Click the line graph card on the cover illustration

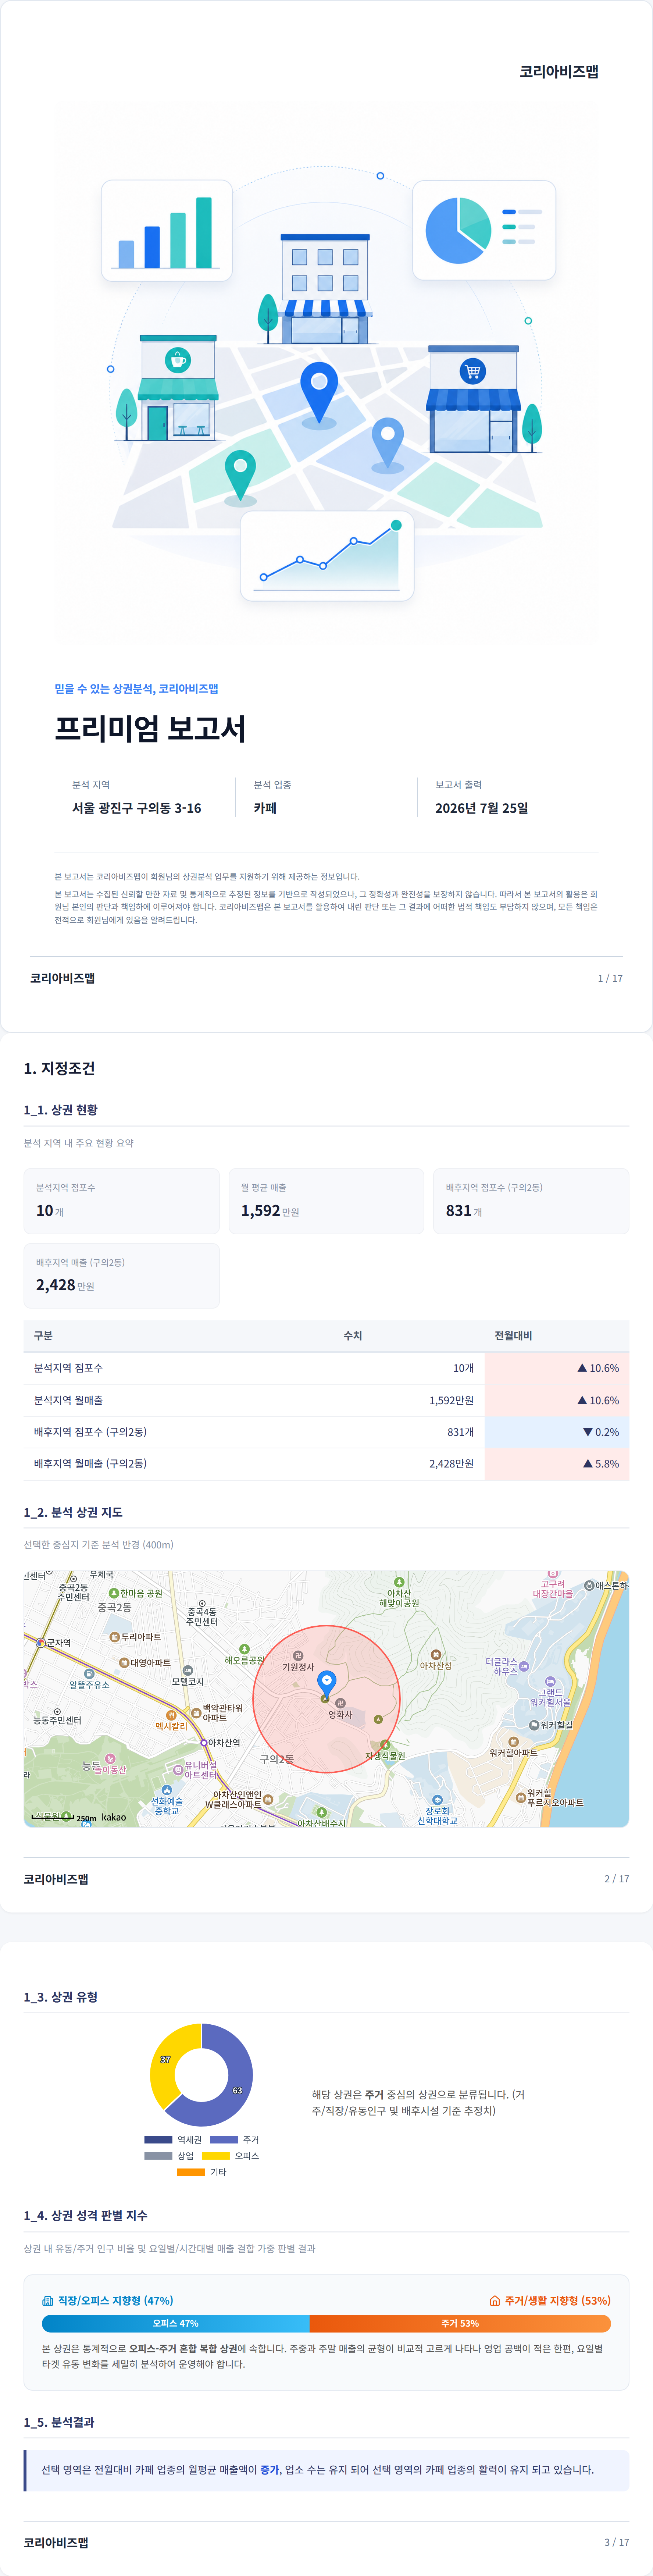tap(327, 556)
